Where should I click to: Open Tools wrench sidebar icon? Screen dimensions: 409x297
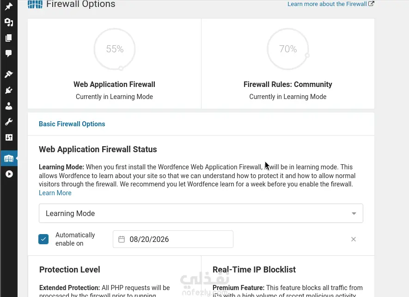coord(9,122)
